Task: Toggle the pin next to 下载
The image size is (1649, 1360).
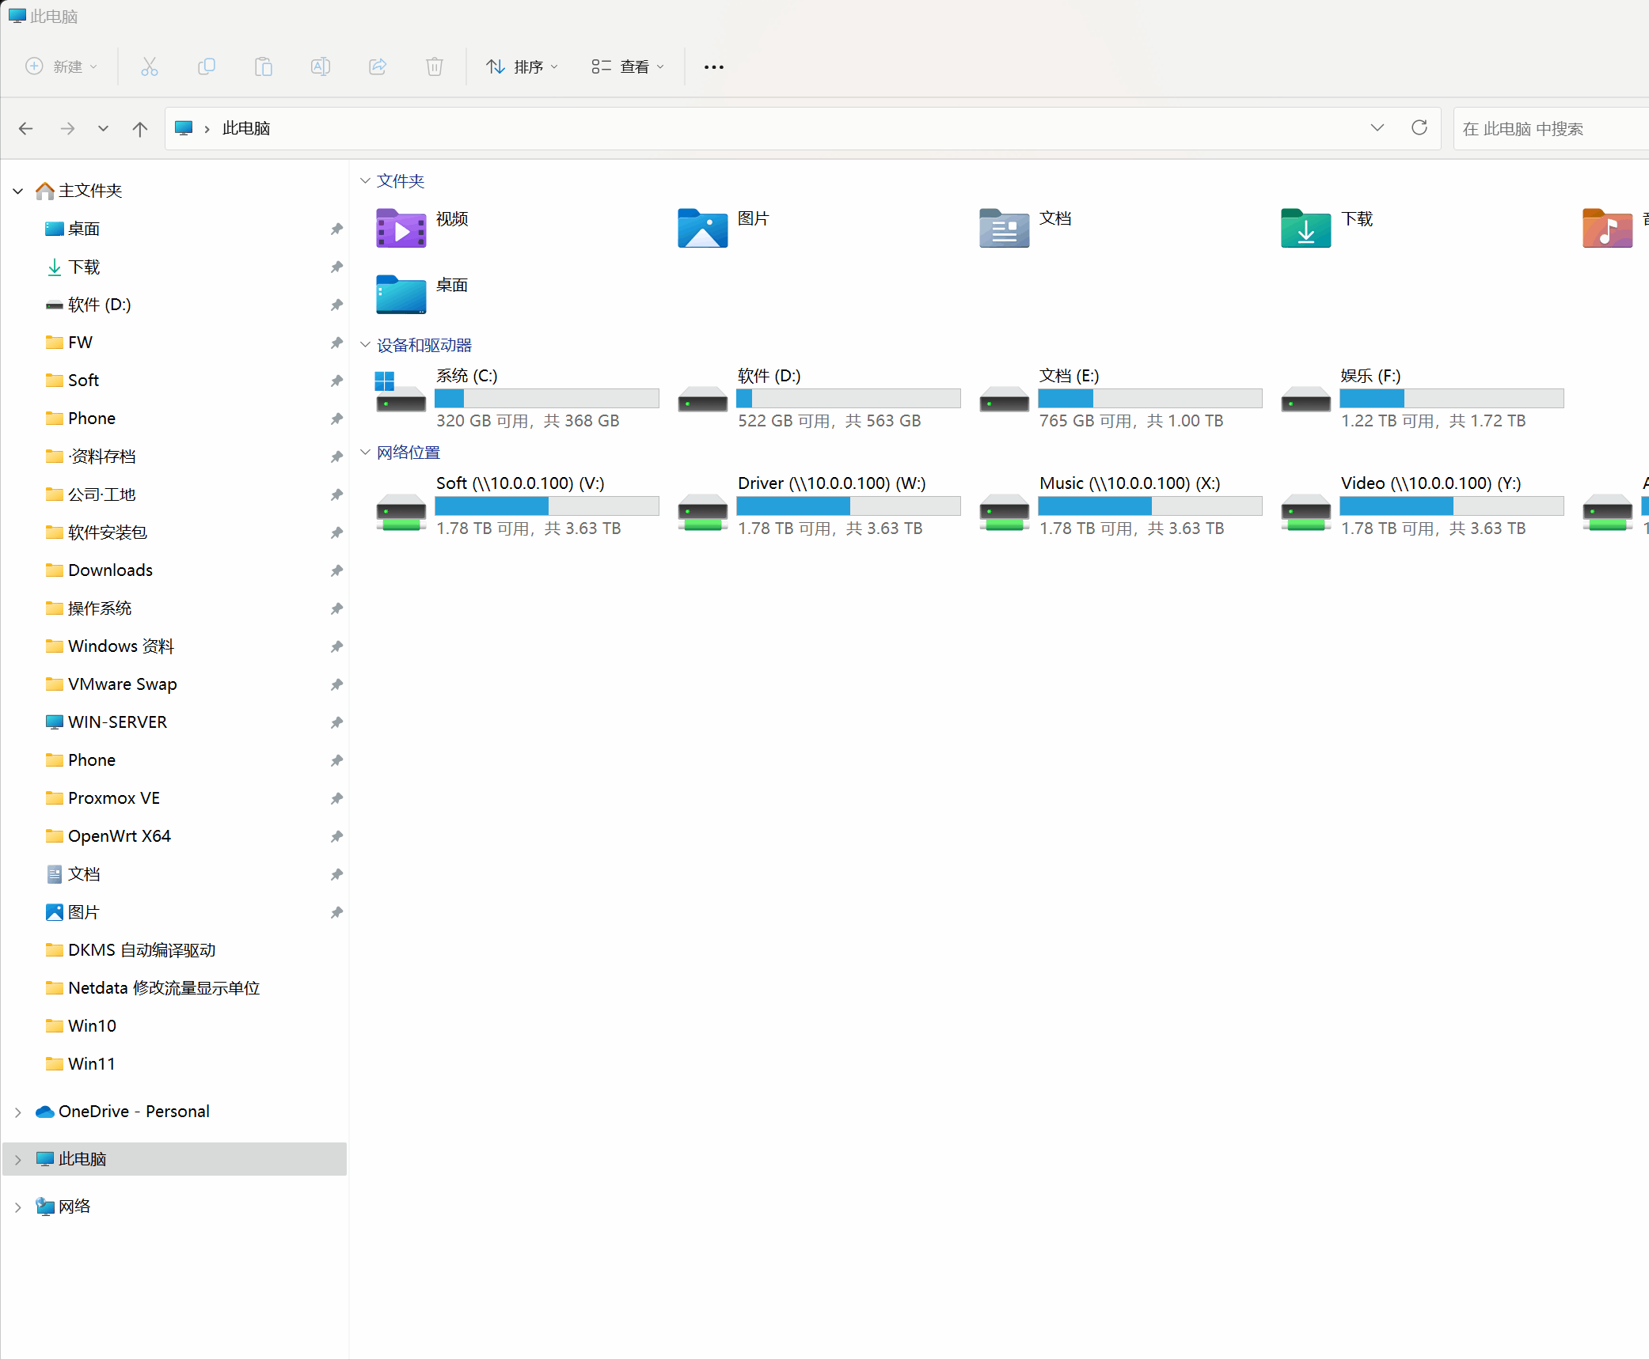Action: coord(336,267)
